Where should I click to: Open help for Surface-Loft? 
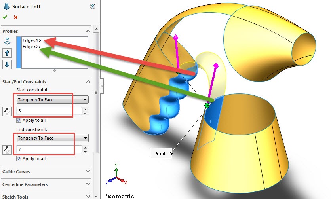click(x=93, y=6)
